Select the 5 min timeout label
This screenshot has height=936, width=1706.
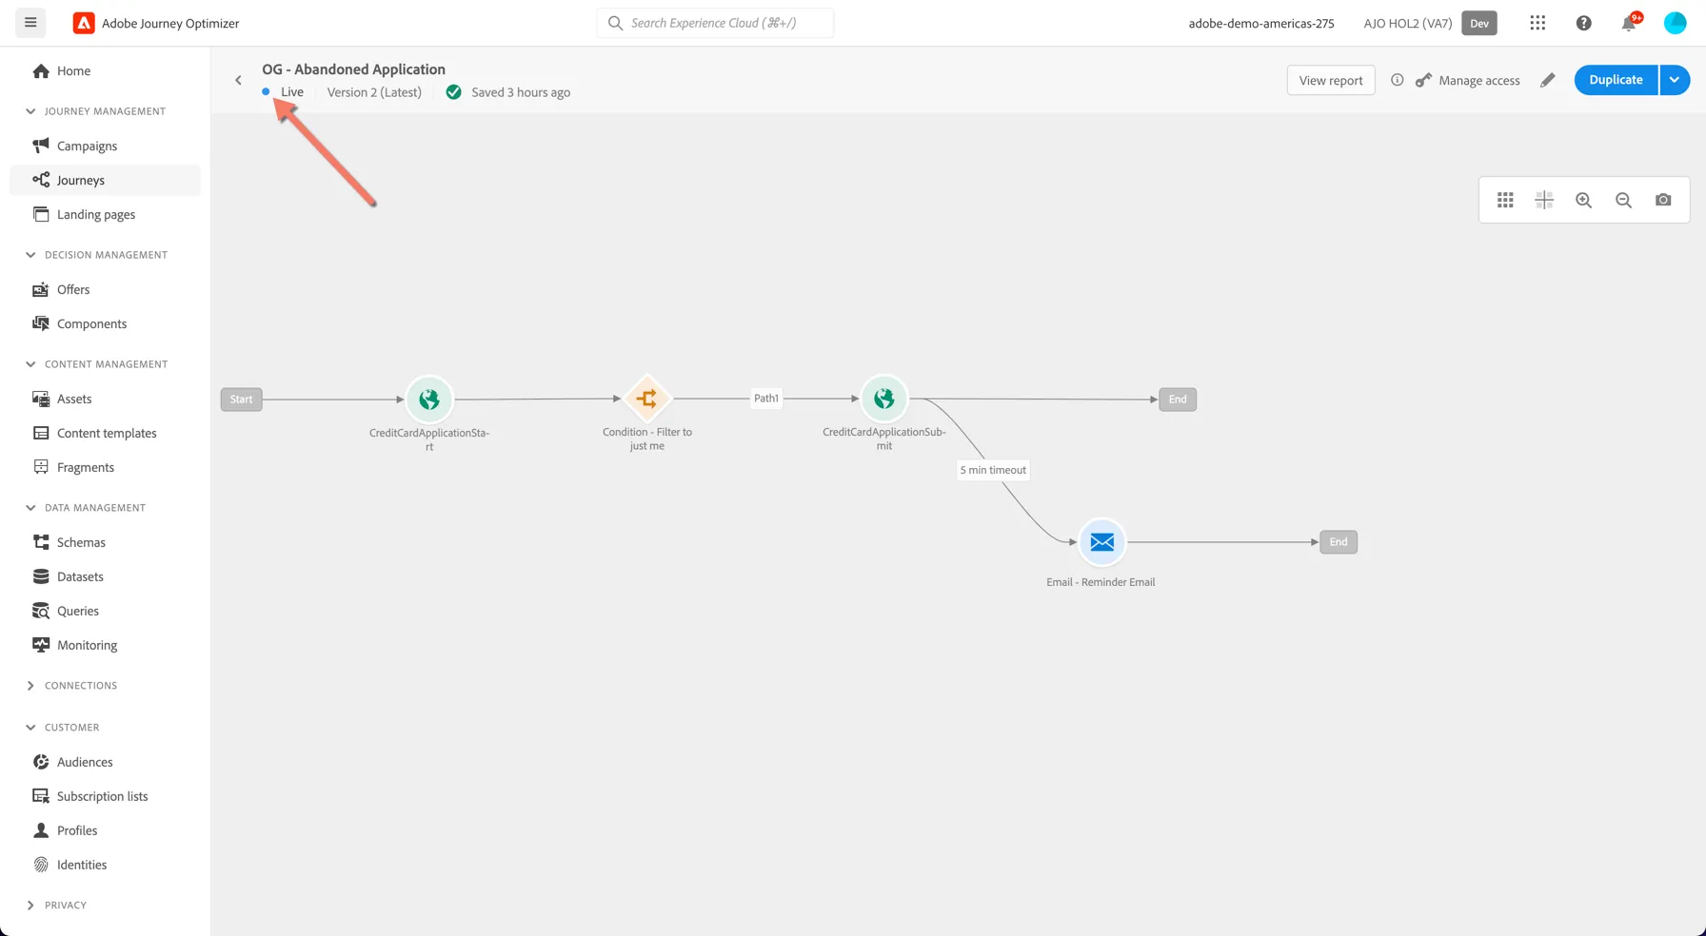coord(993,470)
